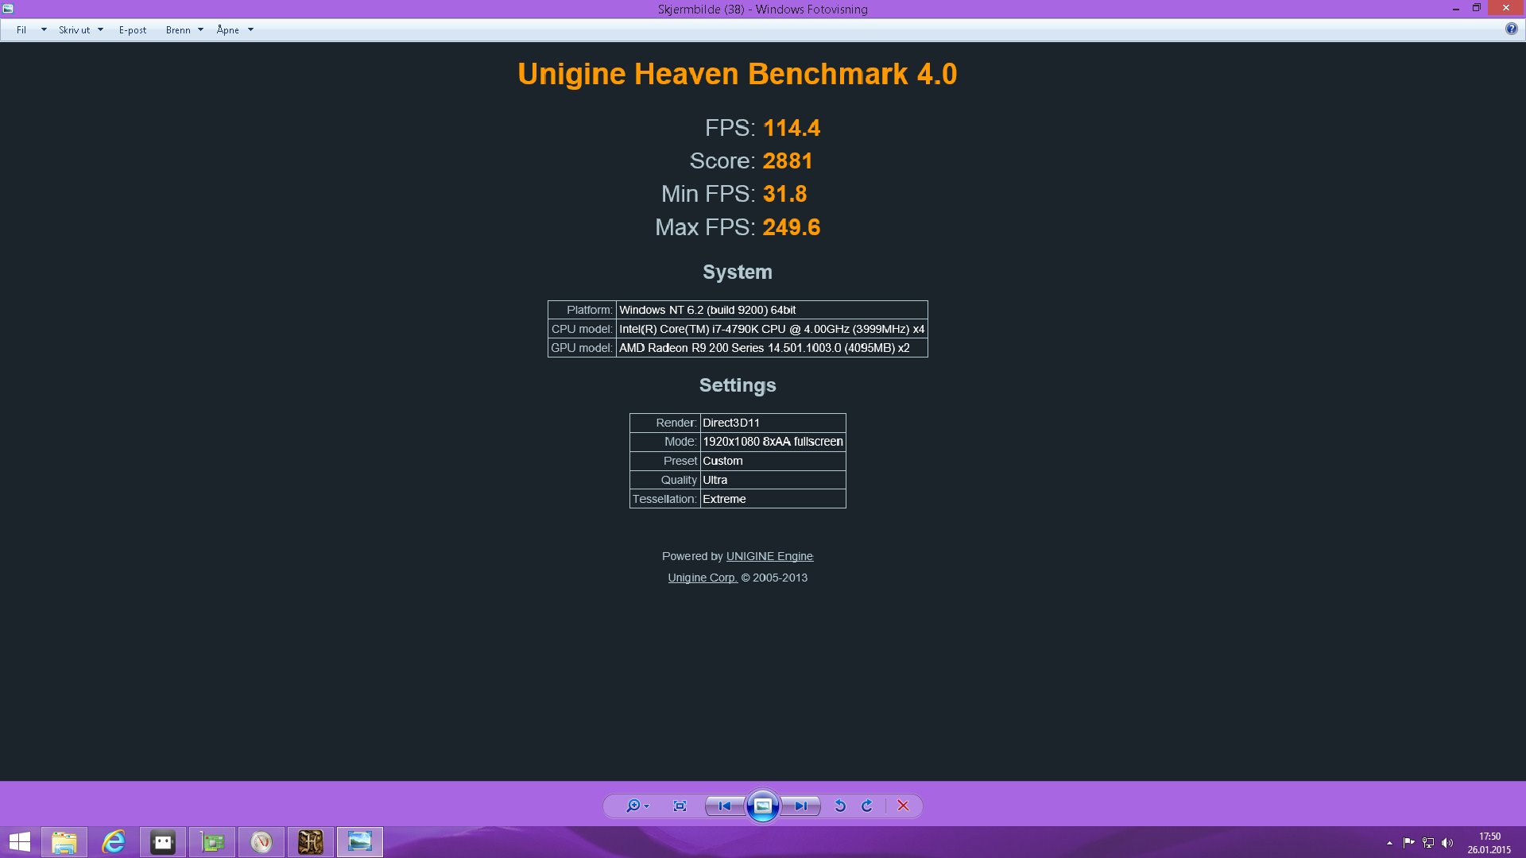This screenshot has width=1526, height=858.
Task: Click the Photo Viewer title bar icon
Action: tap(8, 9)
